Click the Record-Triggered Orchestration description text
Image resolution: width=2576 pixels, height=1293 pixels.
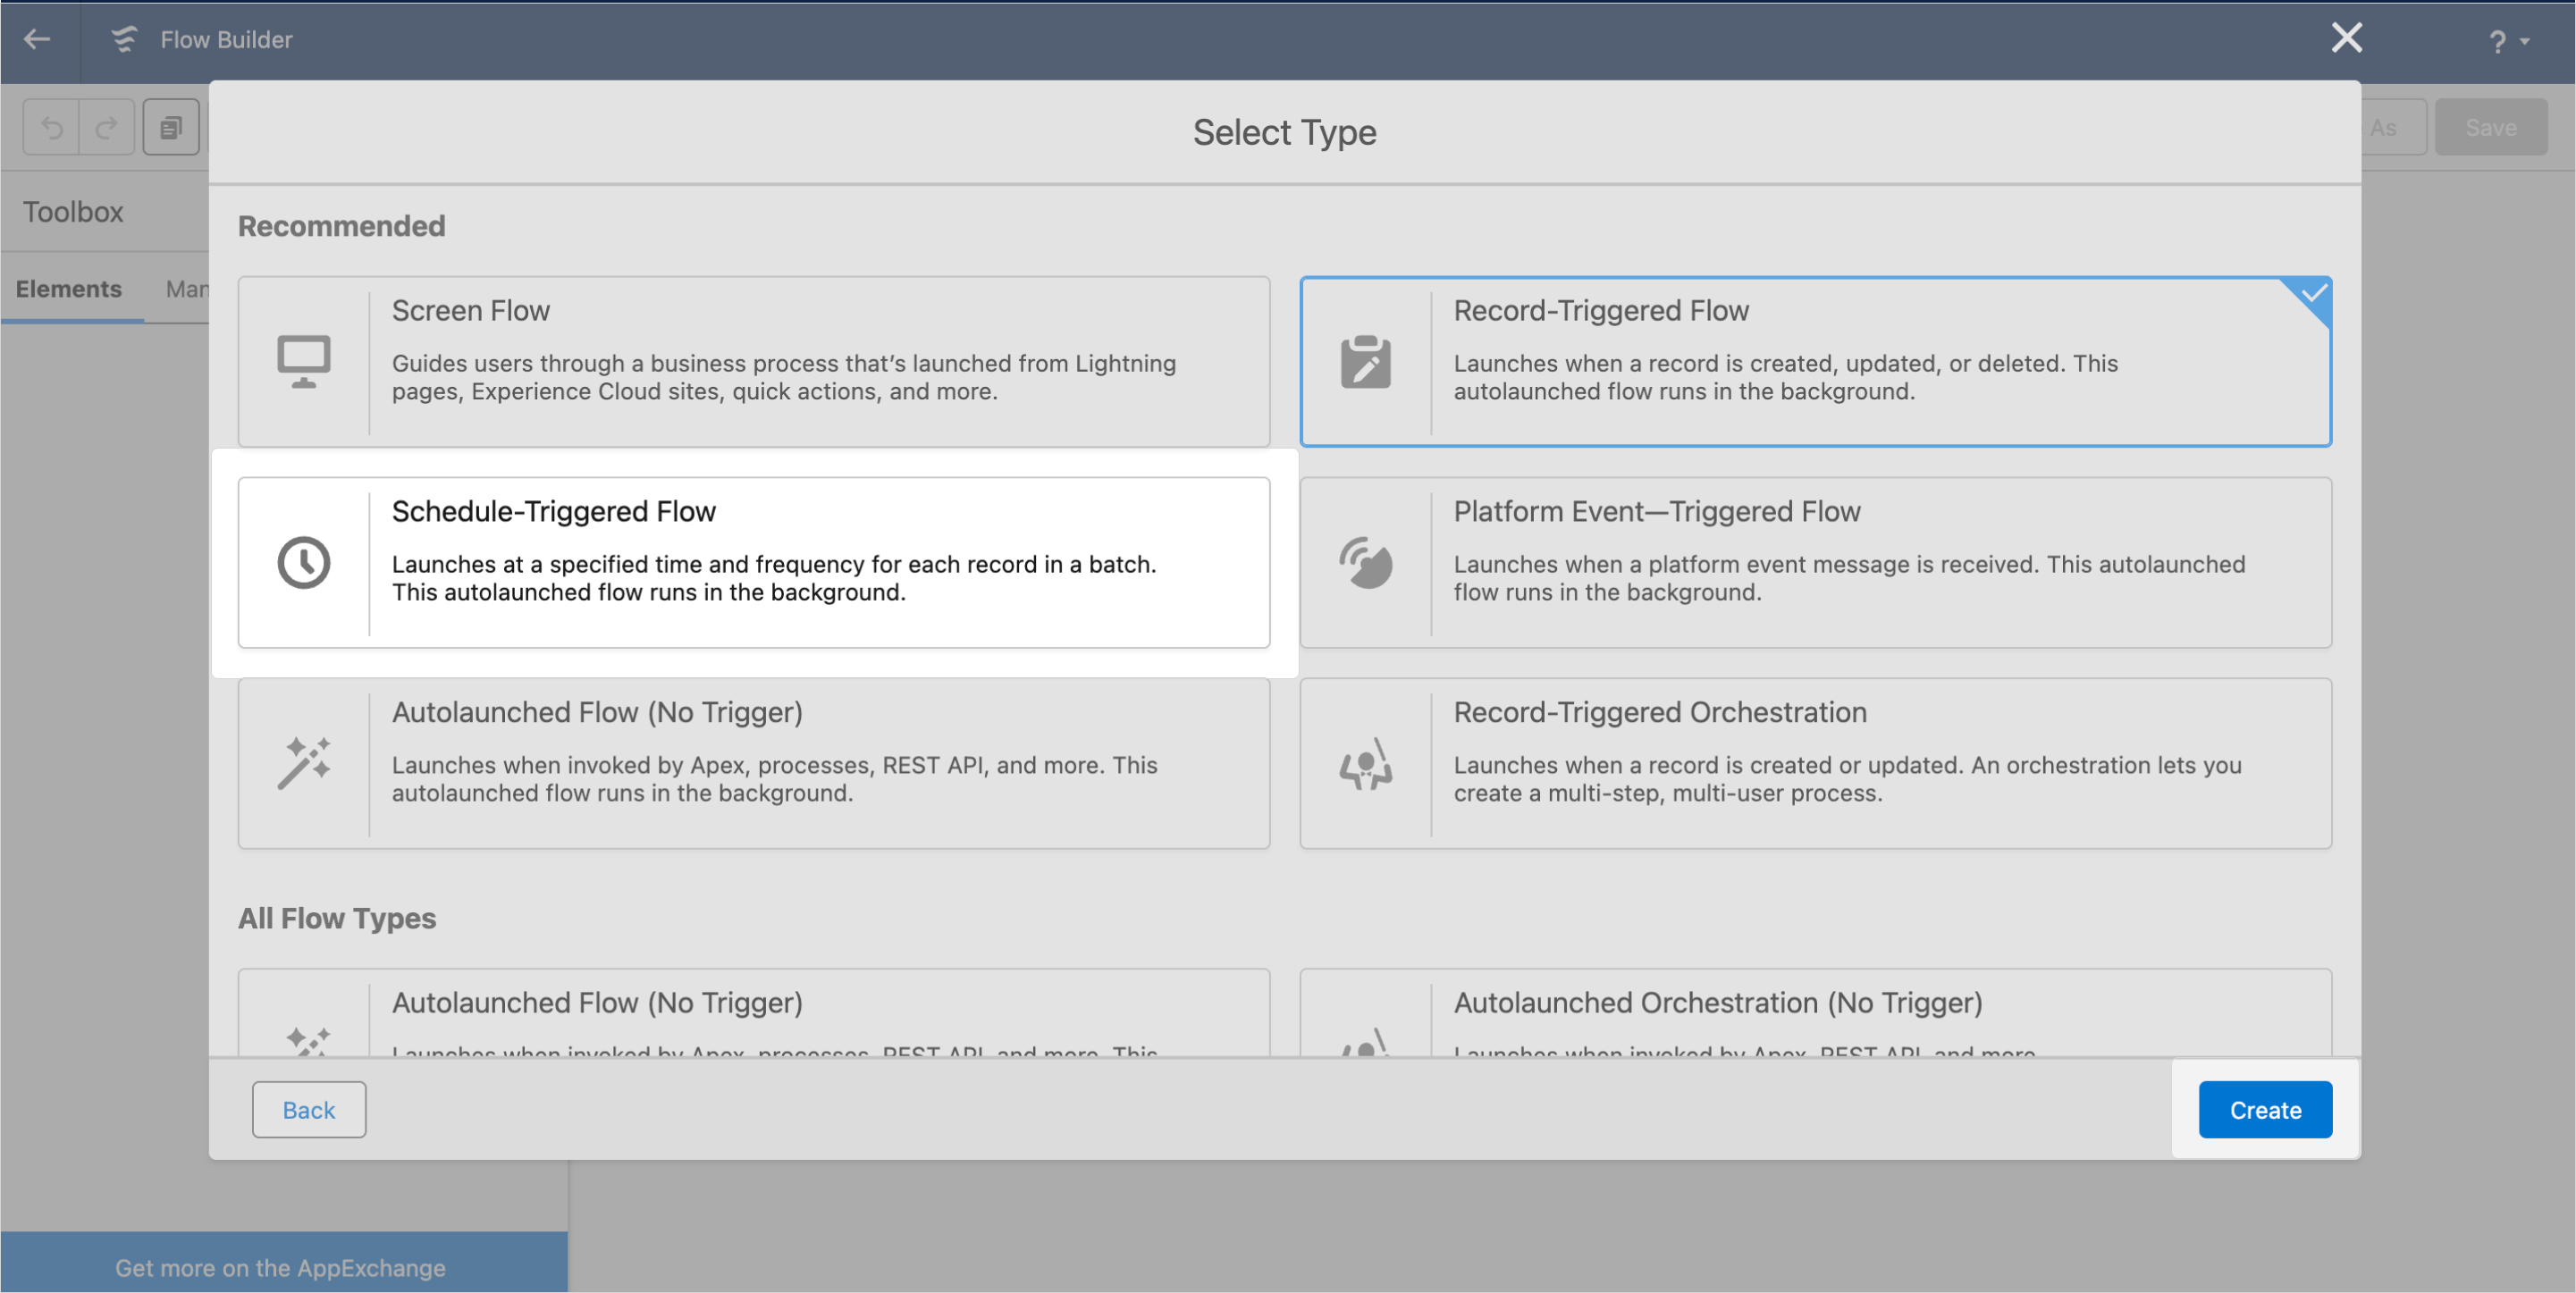click(1847, 779)
